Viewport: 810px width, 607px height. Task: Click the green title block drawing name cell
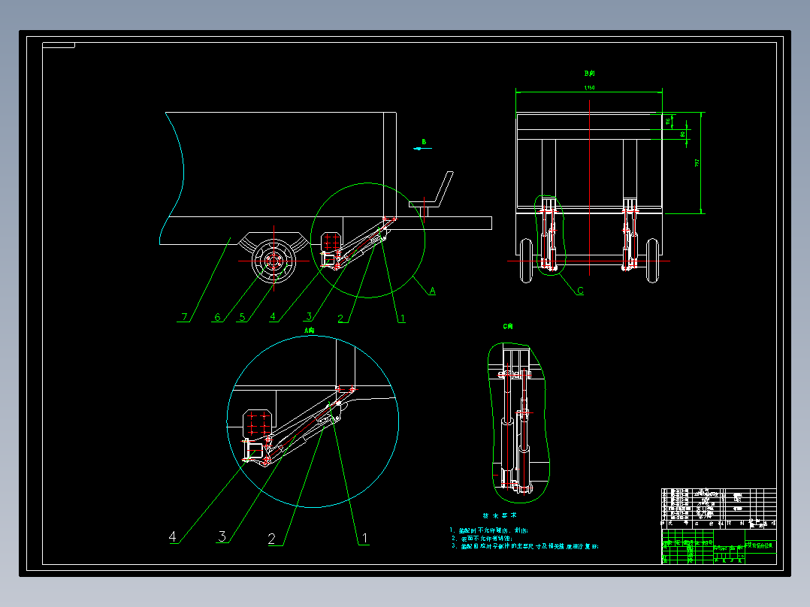(760, 545)
